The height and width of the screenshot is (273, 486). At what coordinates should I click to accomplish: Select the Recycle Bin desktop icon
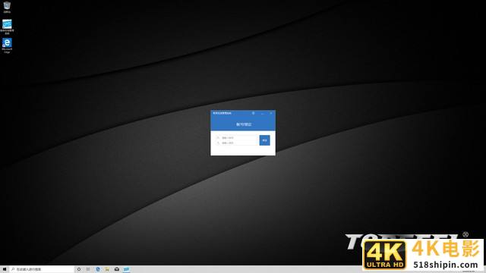(7, 7)
